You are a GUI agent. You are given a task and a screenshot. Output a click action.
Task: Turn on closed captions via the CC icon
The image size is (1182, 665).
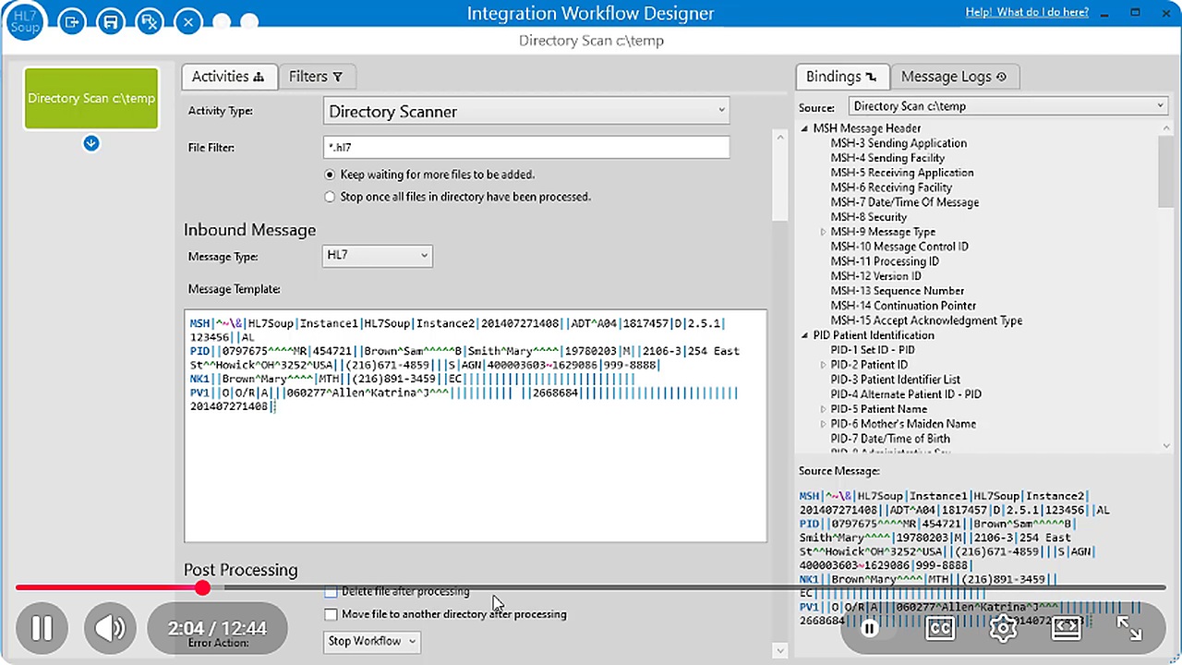(x=940, y=628)
